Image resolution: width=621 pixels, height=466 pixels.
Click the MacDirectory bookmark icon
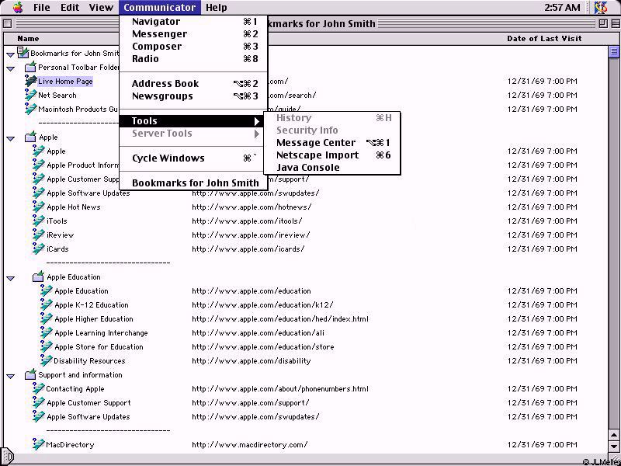coord(39,445)
